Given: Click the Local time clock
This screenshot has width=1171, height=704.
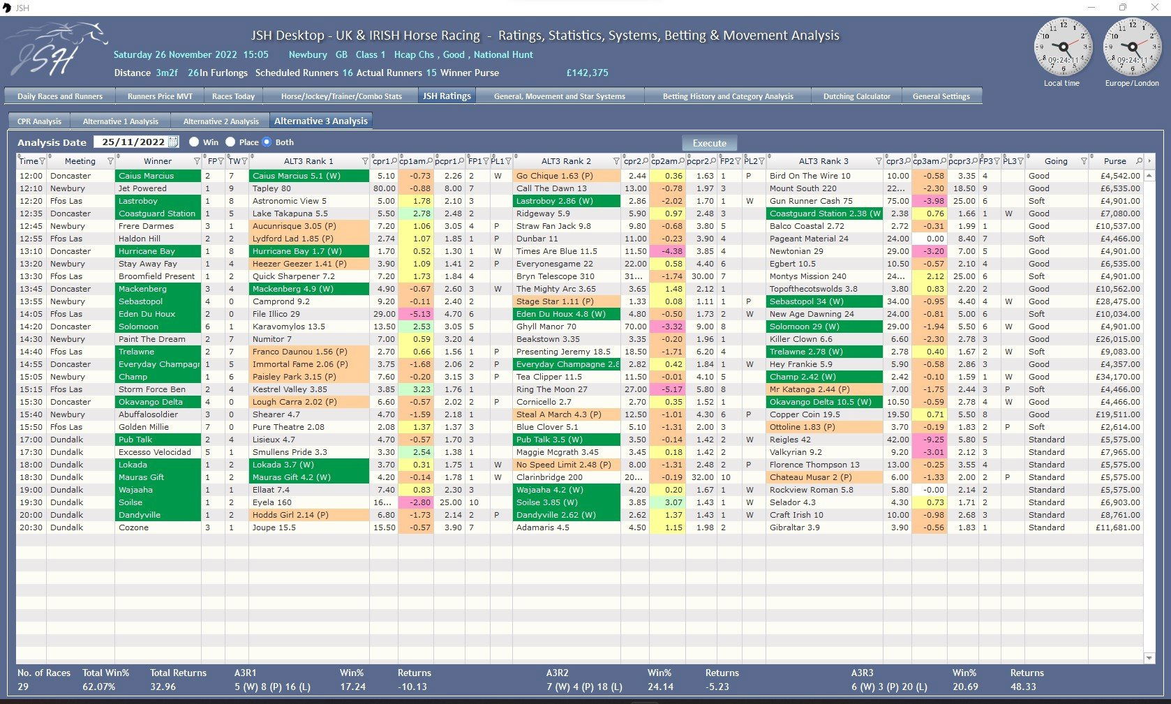Looking at the screenshot, I should pyautogui.click(x=1062, y=47).
